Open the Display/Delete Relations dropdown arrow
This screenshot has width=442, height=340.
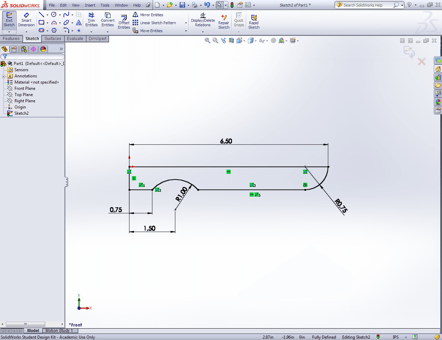[203, 32]
